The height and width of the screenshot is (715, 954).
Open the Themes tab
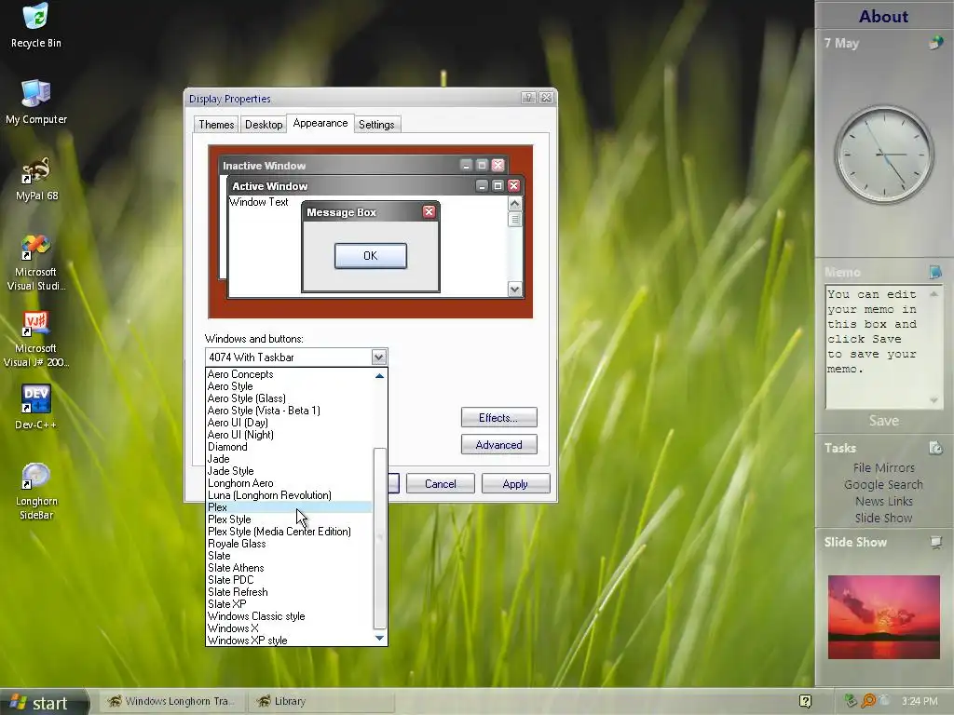coord(216,124)
